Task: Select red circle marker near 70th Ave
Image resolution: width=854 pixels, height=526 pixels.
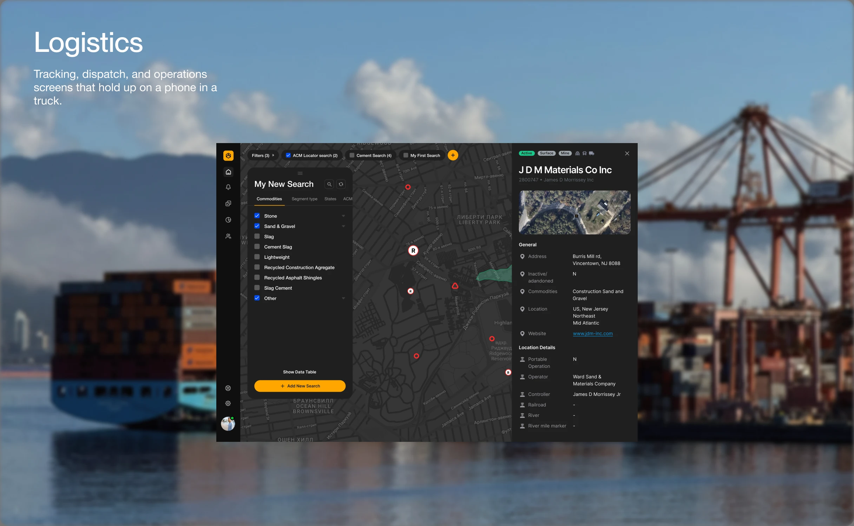Action: tap(408, 187)
